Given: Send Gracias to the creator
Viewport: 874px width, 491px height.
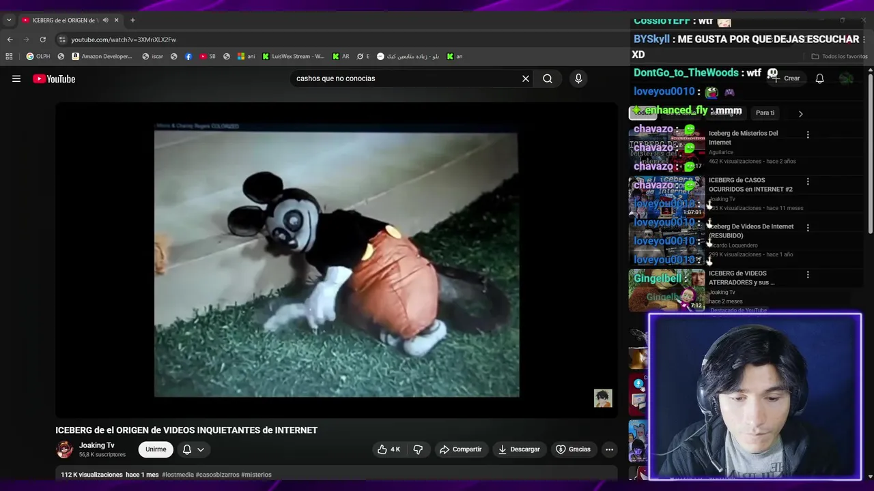Looking at the screenshot, I should click(573, 449).
